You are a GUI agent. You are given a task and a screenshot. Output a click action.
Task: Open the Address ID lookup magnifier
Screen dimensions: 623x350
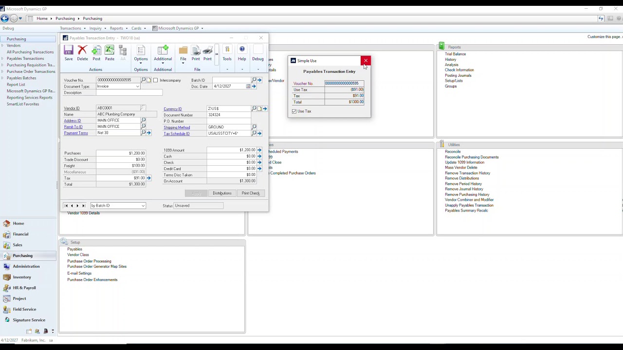click(143, 121)
